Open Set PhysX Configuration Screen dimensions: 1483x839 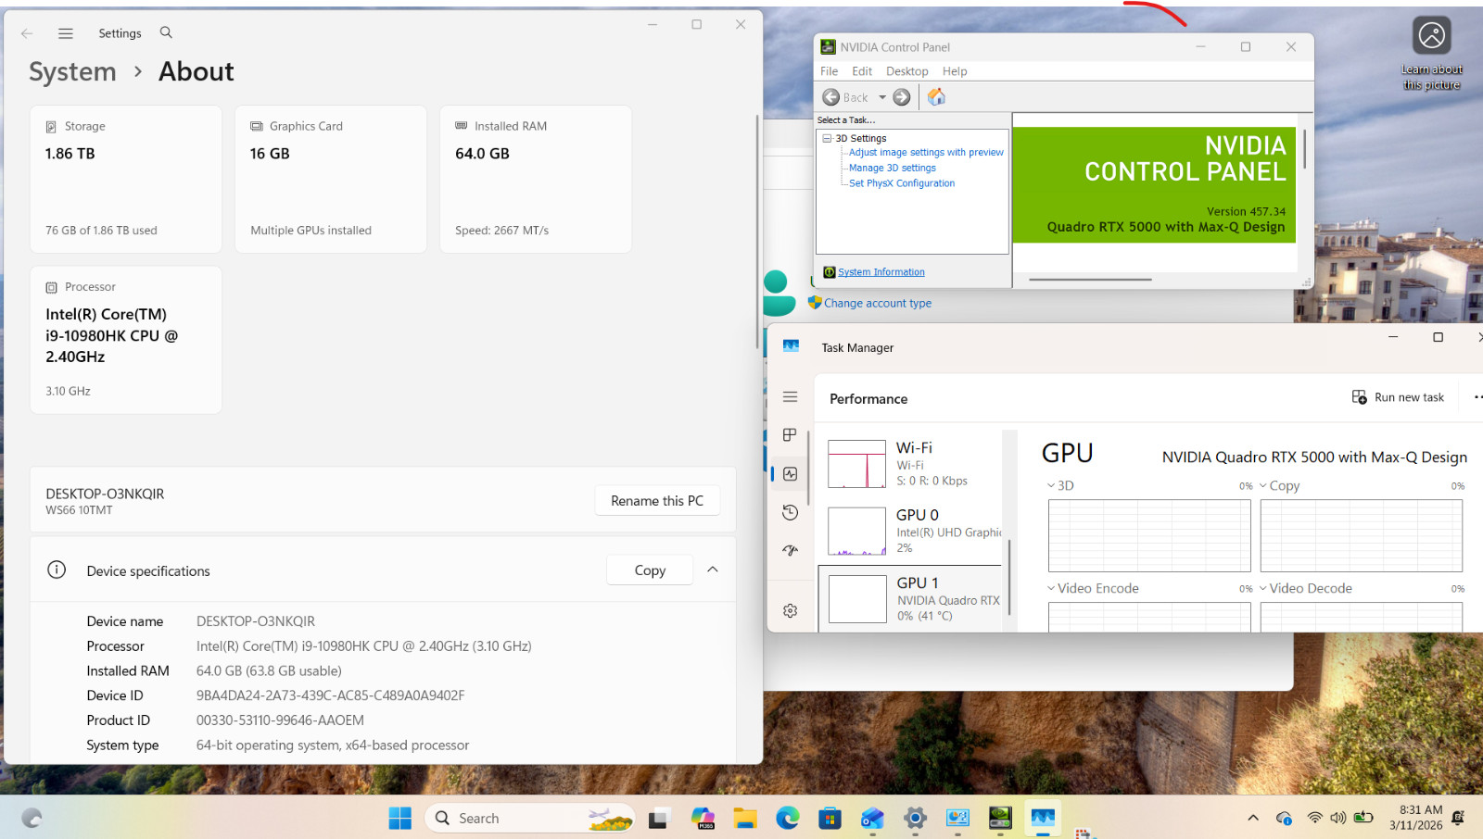click(902, 183)
